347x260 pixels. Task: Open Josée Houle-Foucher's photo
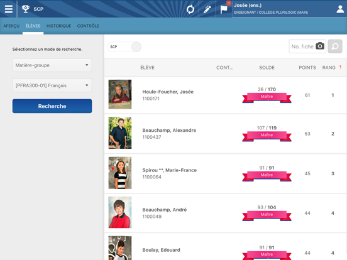coord(120,94)
